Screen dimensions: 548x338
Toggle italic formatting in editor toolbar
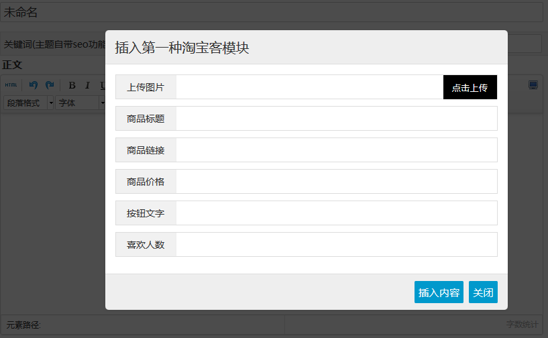(87, 85)
